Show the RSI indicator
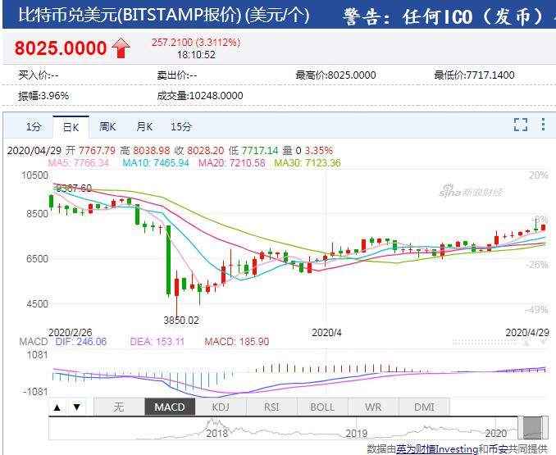The image size is (556, 455). pos(271,407)
